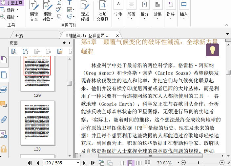
Task: Open the Bookmarks panel in the sidebar
Action: (4, 60)
